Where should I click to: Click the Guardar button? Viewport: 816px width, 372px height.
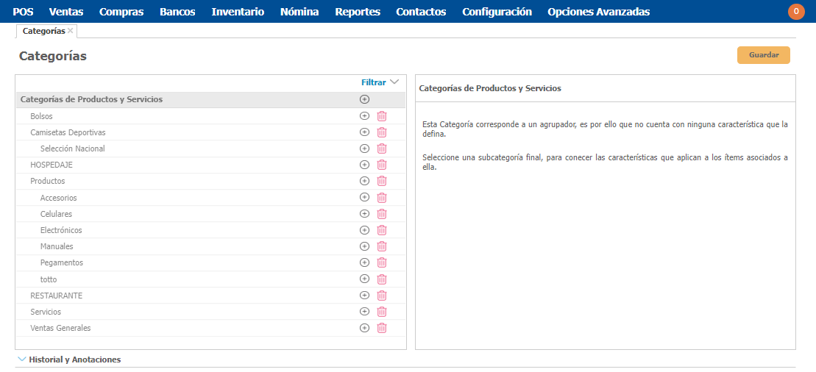coord(763,55)
